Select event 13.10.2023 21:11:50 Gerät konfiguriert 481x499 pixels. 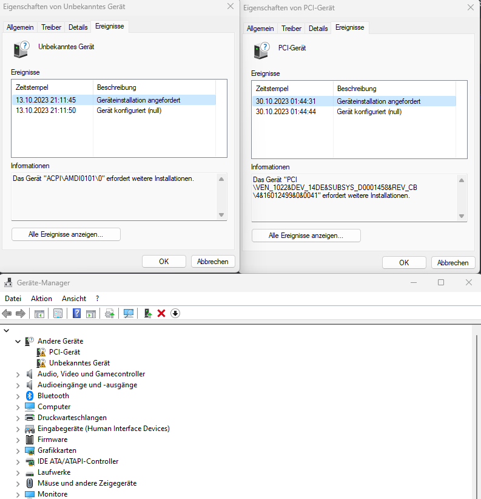click(114, 110)
